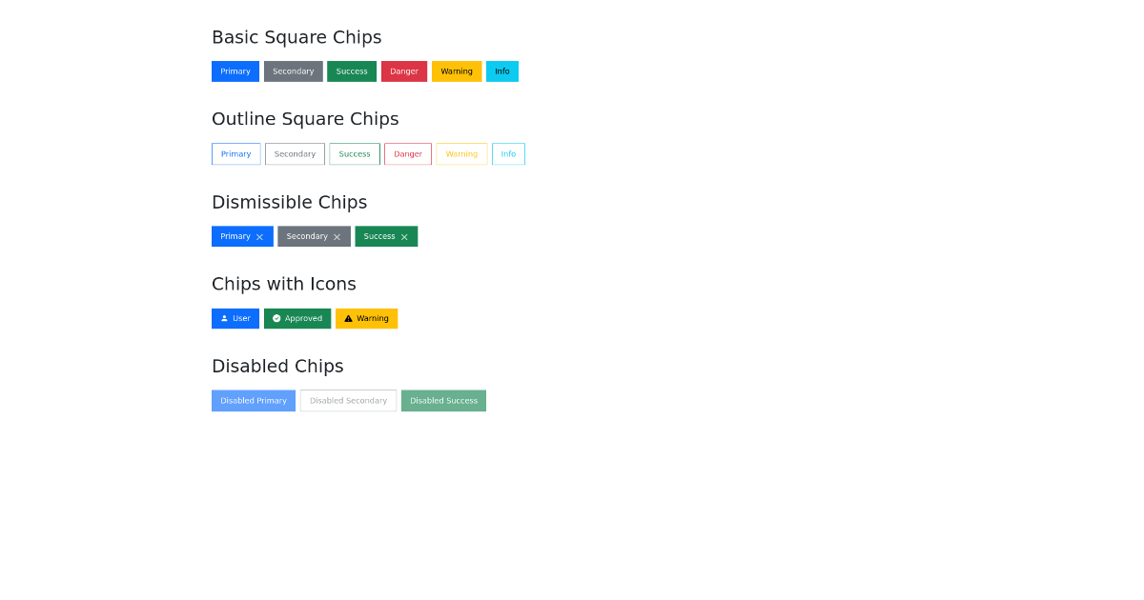Dismiss the Primary chip using its X
The image size is (1144, 600).
259,237
